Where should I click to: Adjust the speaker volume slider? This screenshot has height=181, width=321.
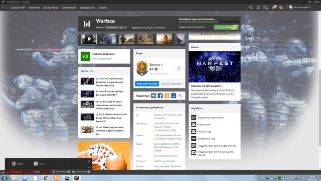click(83, 172)
